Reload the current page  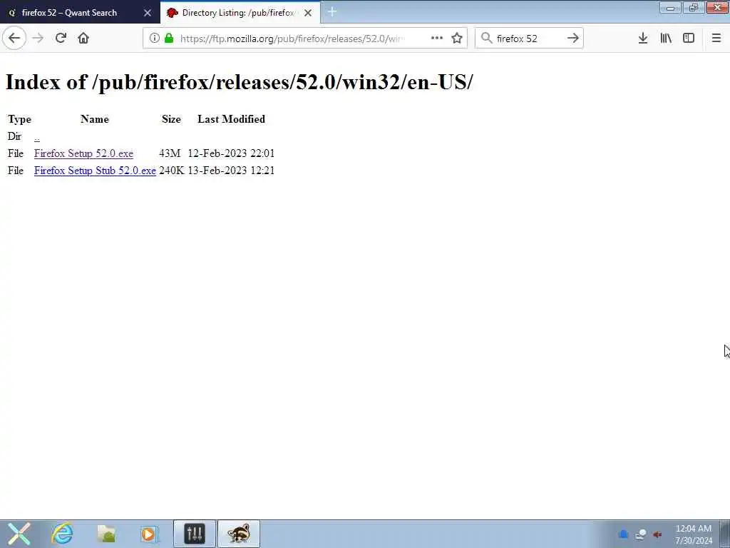[x=61, y=39]
